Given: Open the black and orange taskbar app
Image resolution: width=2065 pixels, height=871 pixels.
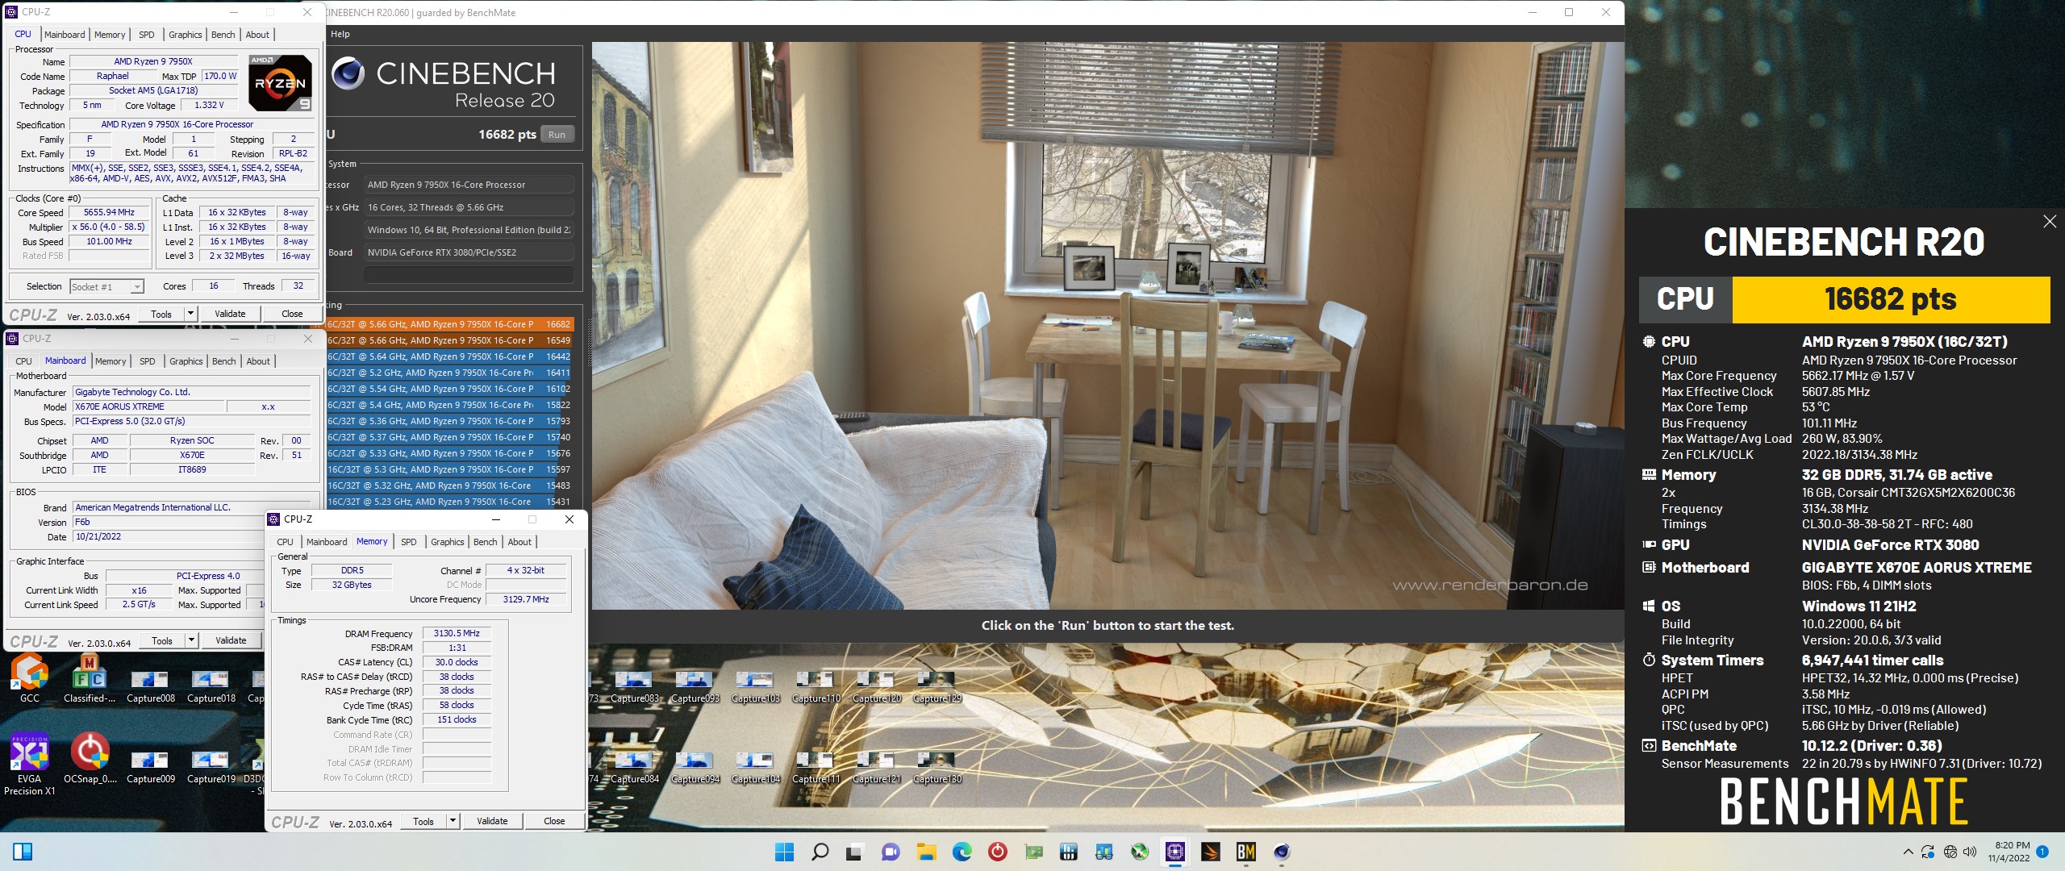Looking at the screenshot, I should tap(1211, 852).
